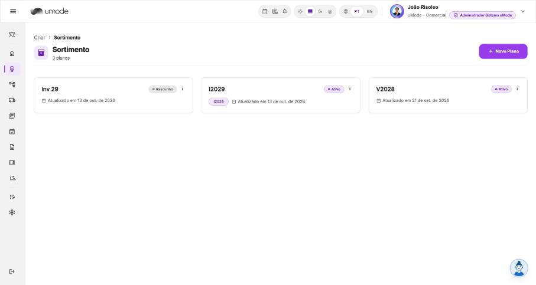The height and width of the screenshot is (285, 536).
Task: Select EN language
Action: tap(369, 11)
